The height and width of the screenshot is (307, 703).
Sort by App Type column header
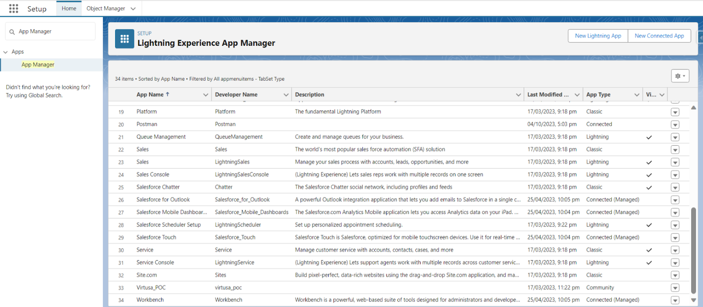click(x=598, y=95)
